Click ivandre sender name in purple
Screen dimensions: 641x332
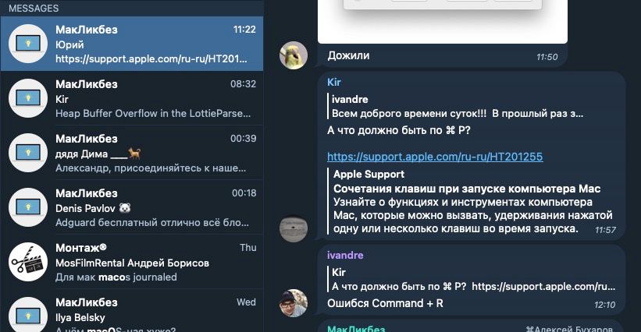(345, 255)
